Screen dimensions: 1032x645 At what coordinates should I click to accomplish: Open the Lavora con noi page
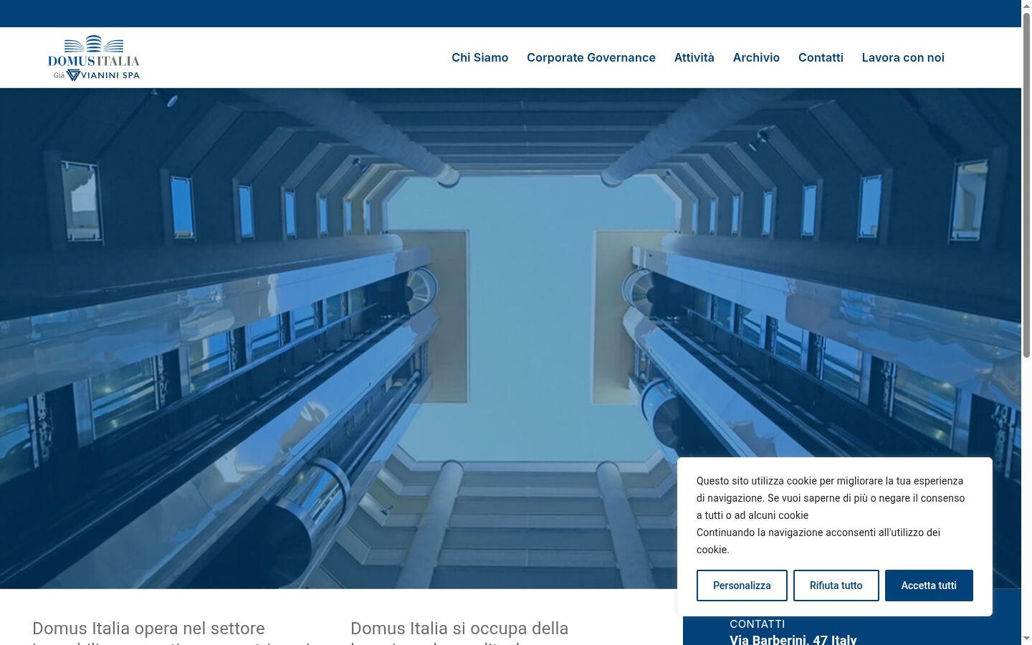click(903, 57)
